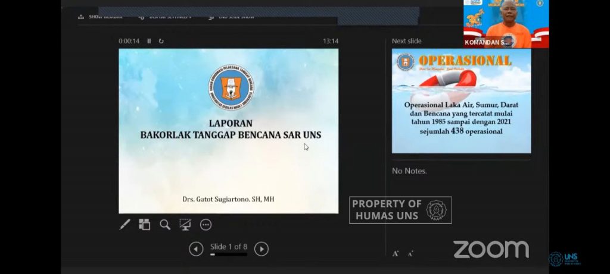Image resolution: width=610 pixels, height=274 pixels.
Task: Click the elapsed time 0:00:14
Action: (129, 41)
